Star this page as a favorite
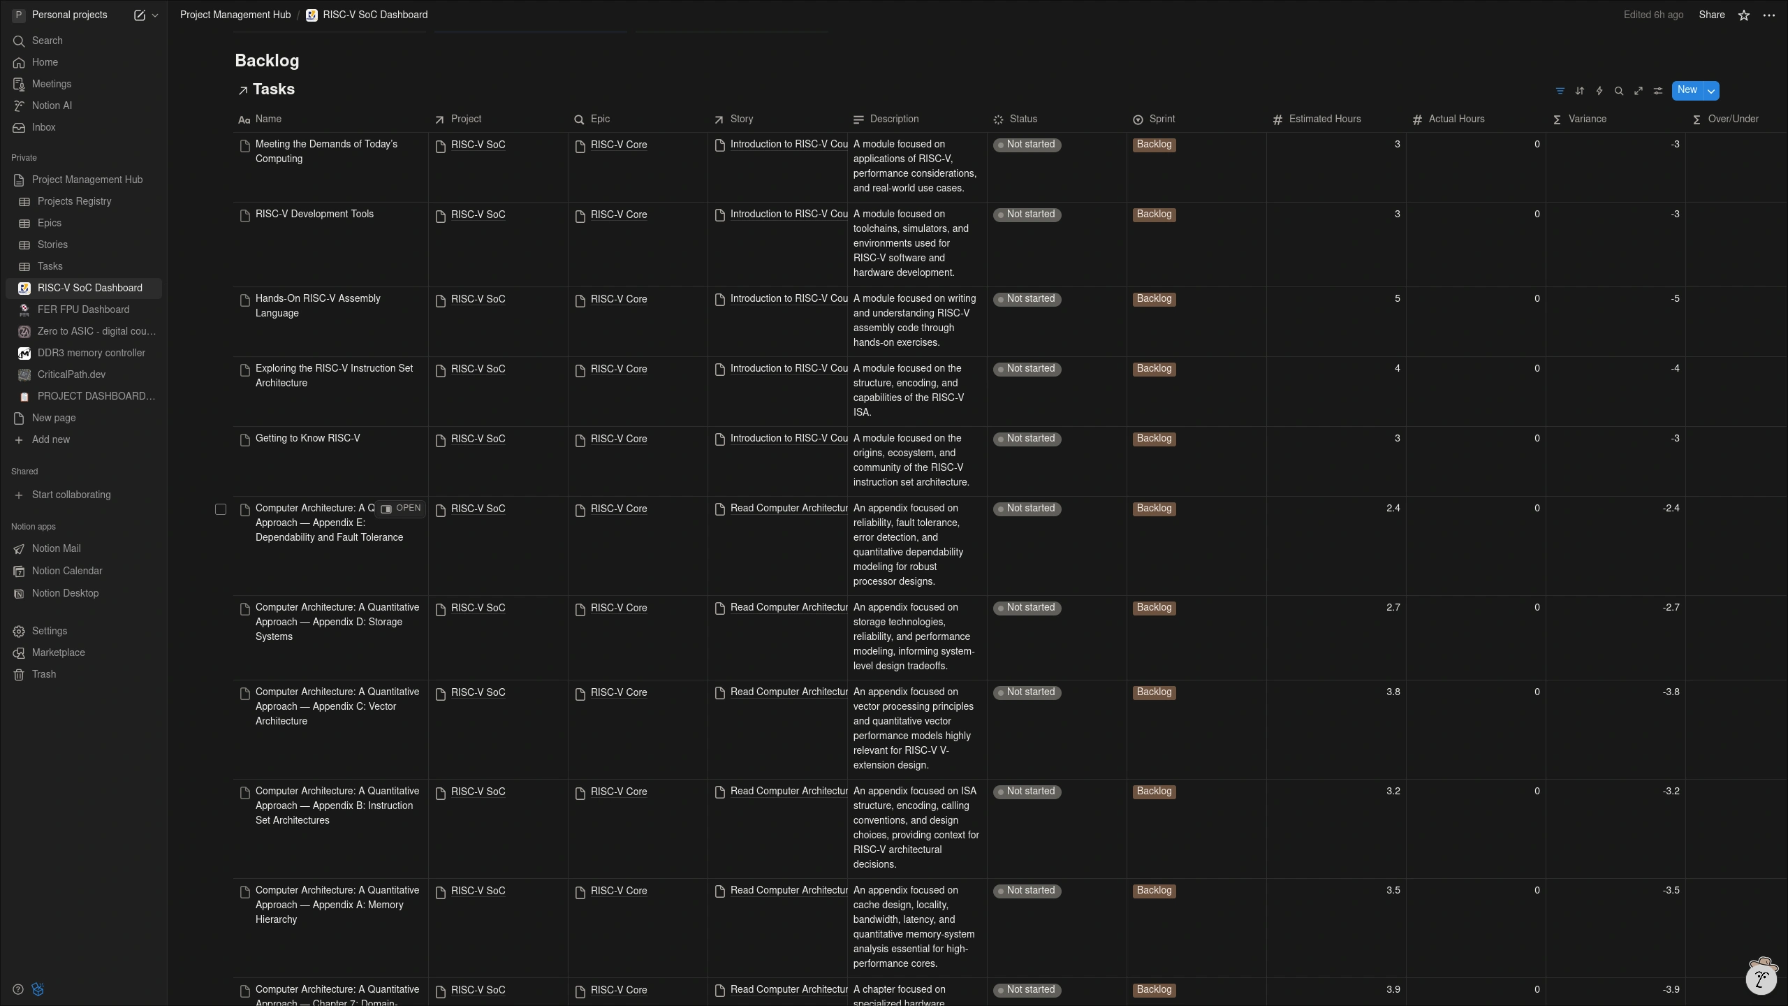 [x=1743, y=15]
